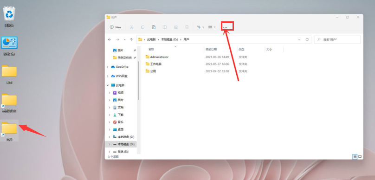Screen dimensions: 375x180
Task: Unpin 示例文件夹 using its pin icon
Action: 135,58
